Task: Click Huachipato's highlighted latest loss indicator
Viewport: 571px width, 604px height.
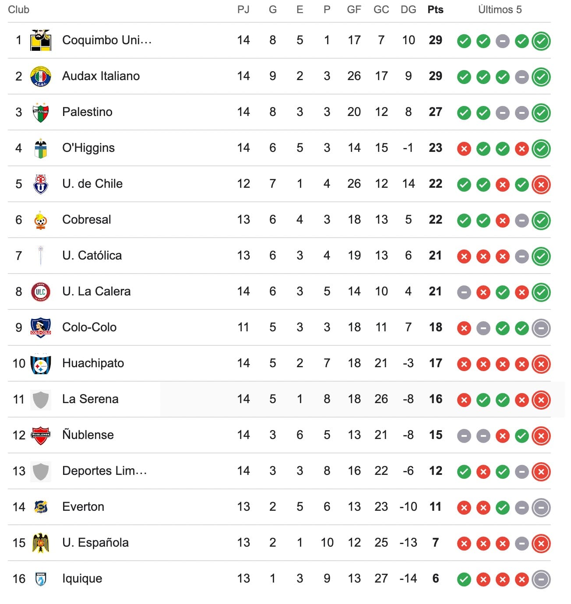Action: tap(541, 364)
